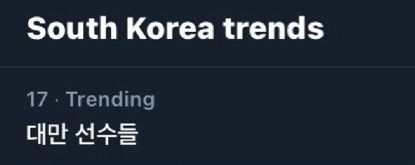Select the word 선수들 in the trend

point(106,134)
